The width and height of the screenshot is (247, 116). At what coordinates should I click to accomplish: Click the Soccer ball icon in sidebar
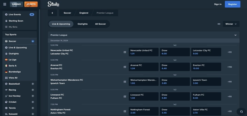[6, 41]
